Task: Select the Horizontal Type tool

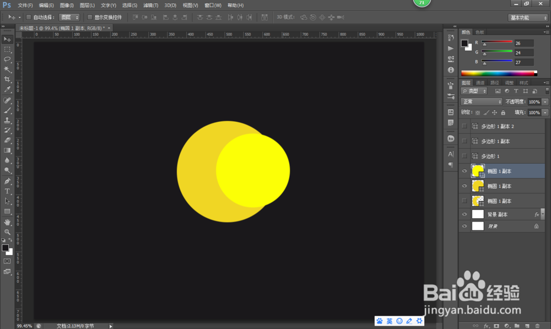Action: tap(7, 191)
